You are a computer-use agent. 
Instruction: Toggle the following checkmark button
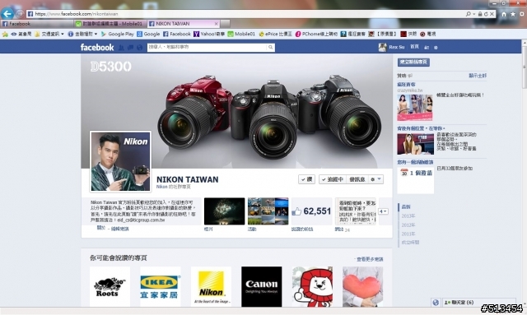(x=332, y=179)
